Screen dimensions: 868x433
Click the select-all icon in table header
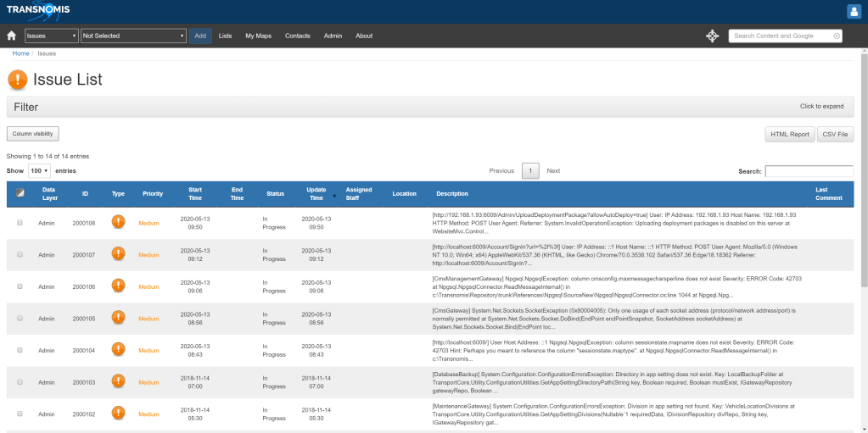point(20,193)
